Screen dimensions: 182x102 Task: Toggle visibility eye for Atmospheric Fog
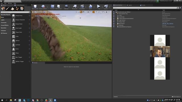pos(114,14)
